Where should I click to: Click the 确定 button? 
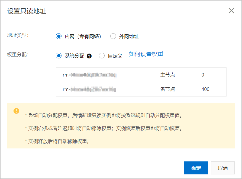click(196, 168)
